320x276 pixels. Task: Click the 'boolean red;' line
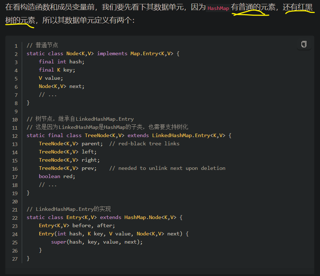click(57, 176)
